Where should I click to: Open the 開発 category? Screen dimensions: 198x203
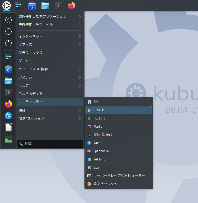(x=50, y=110)
